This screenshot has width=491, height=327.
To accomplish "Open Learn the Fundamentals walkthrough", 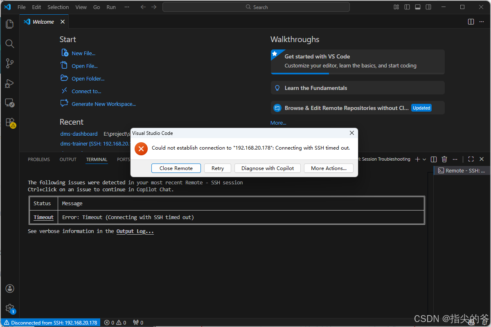I will coord(358,88).
